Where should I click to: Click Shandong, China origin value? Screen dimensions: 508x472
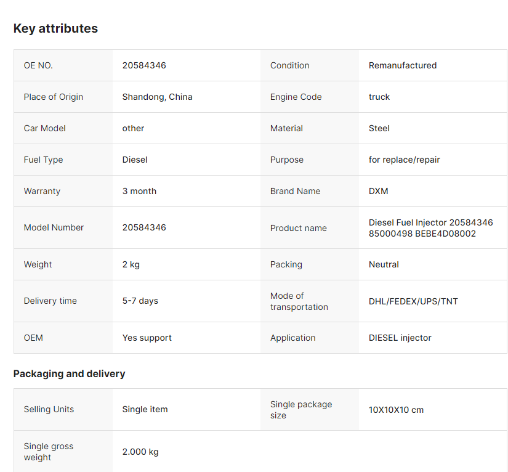pos(158,97)
